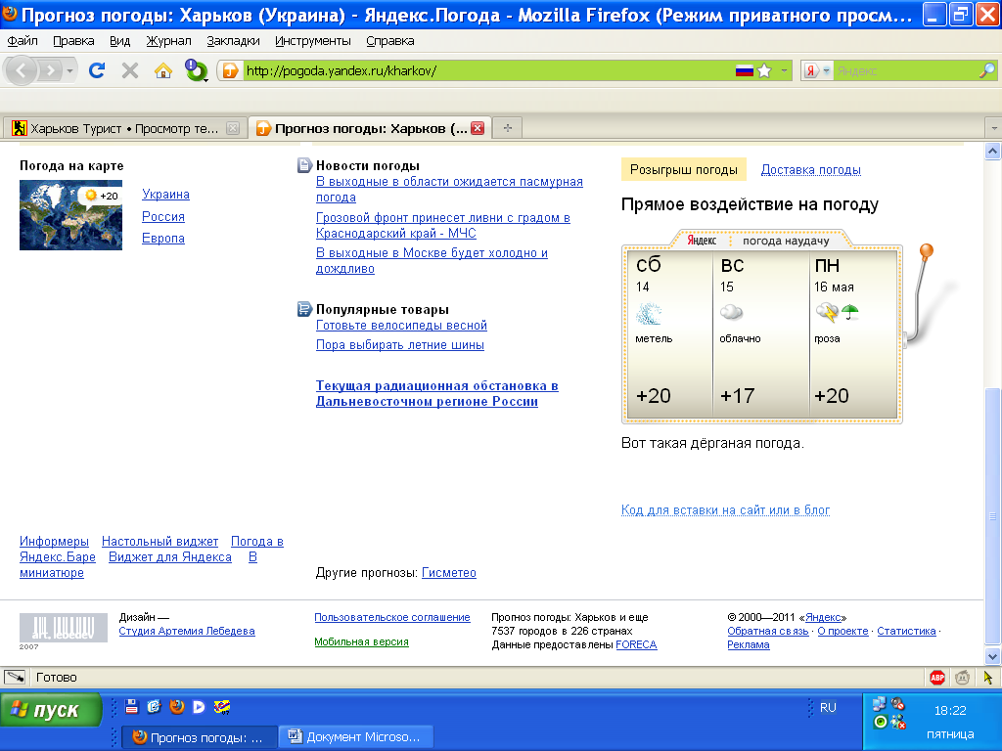This screenshot has height=751, width=1002.
Task: Click the Stop loading X icon
Action: [x=130, y=70]
